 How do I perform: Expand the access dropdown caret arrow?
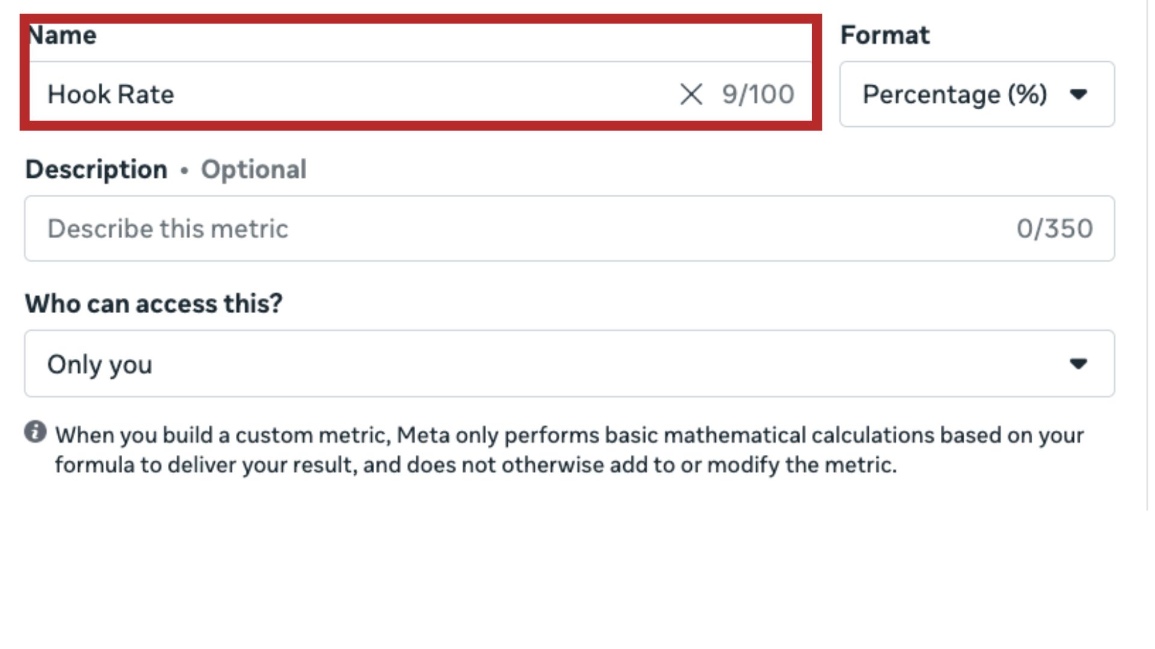(x=1078, y=364)
